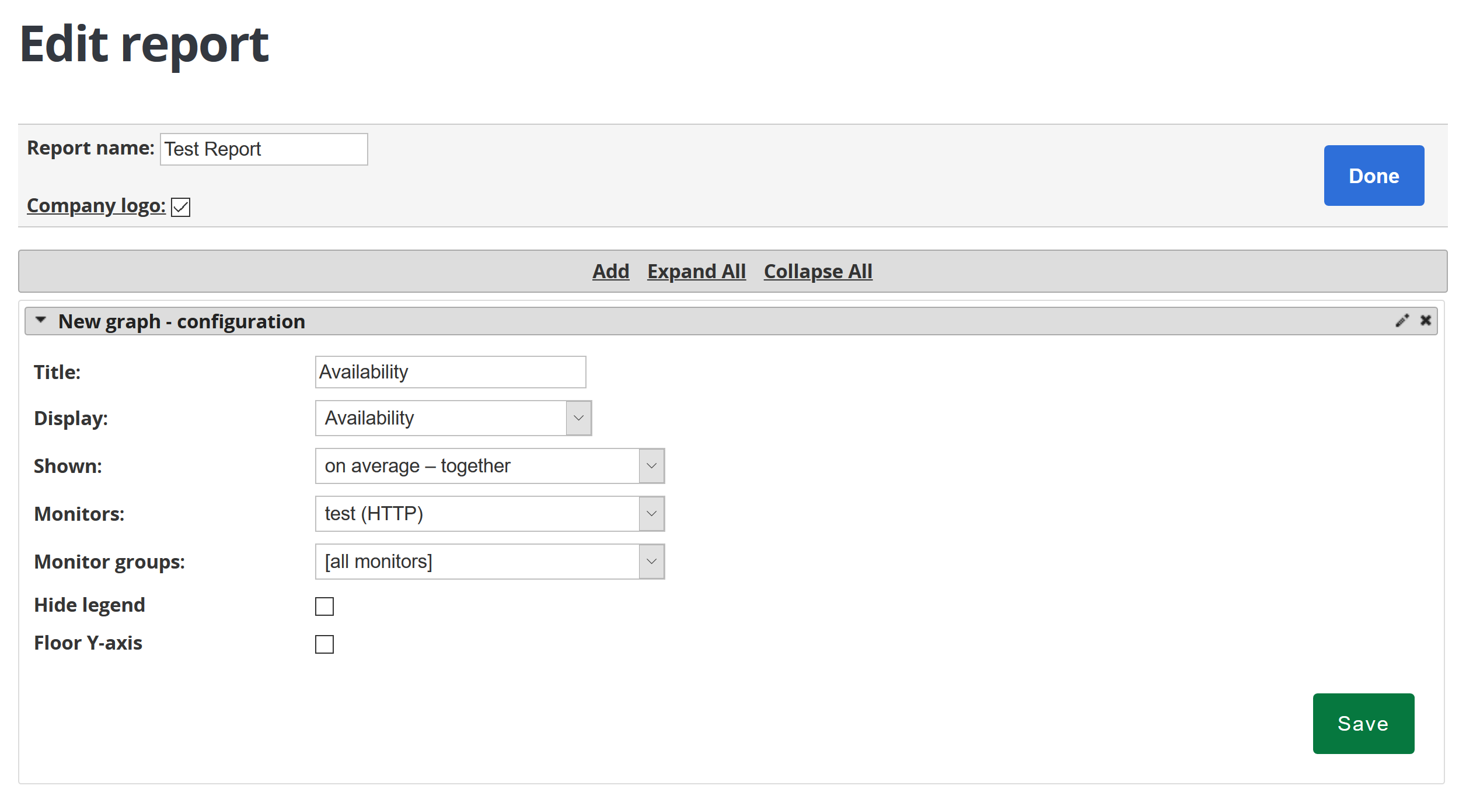The image size is (1473, 796).
Task: Open the Display dropdown
Action: coord(453,418)
